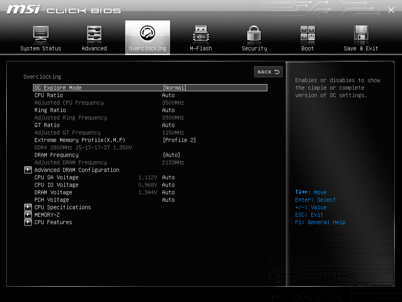Open the System Status monitor icon
Screen dimensions: 402x302
point(41,35)
